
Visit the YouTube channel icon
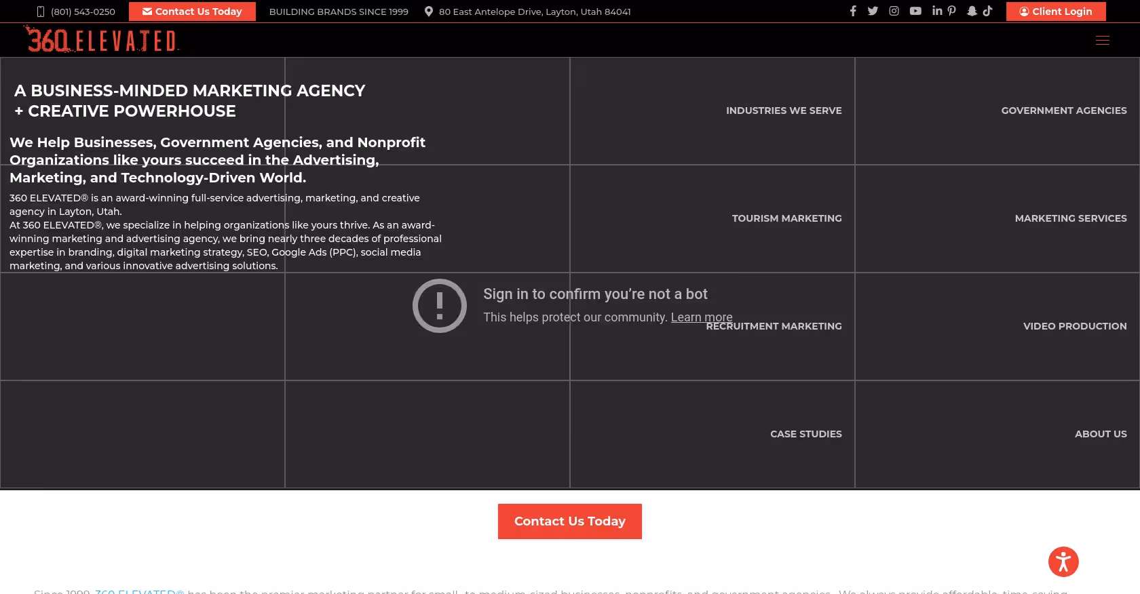915,11
